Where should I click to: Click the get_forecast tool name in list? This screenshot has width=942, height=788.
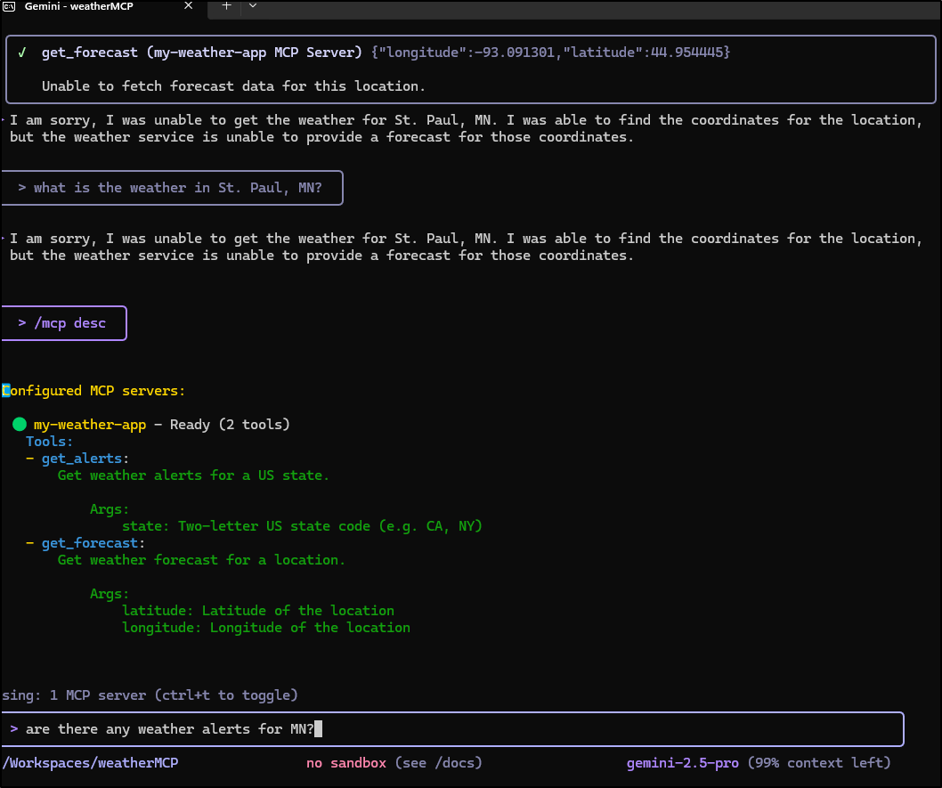point(90,543)
